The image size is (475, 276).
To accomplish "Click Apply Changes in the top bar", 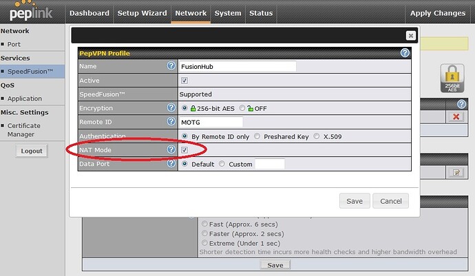I will (438, 13).
